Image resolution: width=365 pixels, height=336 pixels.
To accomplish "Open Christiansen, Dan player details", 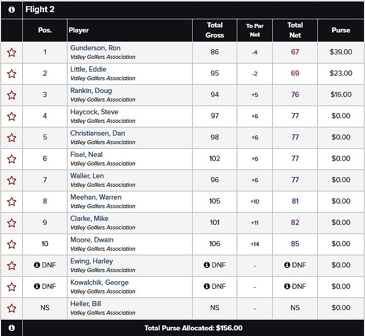I will [97, 133].
